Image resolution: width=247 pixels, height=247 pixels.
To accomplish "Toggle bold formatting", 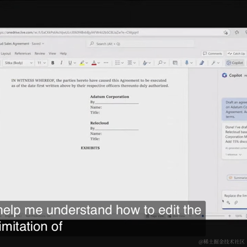I will (x=53, y=63).
